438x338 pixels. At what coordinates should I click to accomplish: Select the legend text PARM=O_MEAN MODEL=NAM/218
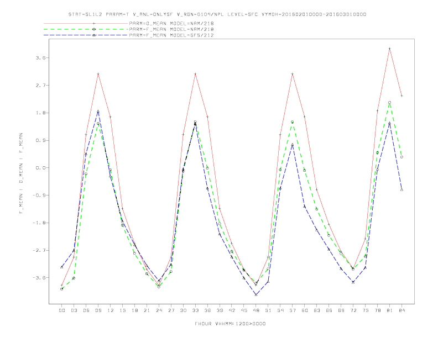click(171, 23)
